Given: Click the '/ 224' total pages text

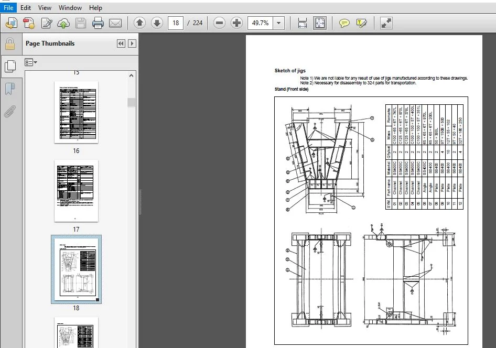Looking at the screenshot, I should [x=195, y=23].
